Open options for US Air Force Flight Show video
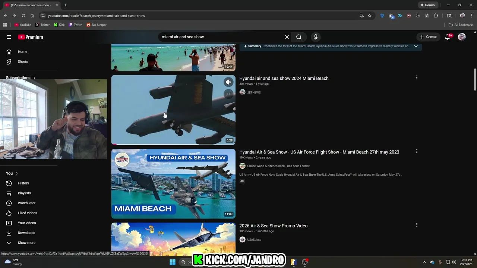 coord(417,151)
